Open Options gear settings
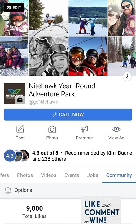Image resolution: width=136 pixels, height=224 pixels. click(x=8, y=190)
